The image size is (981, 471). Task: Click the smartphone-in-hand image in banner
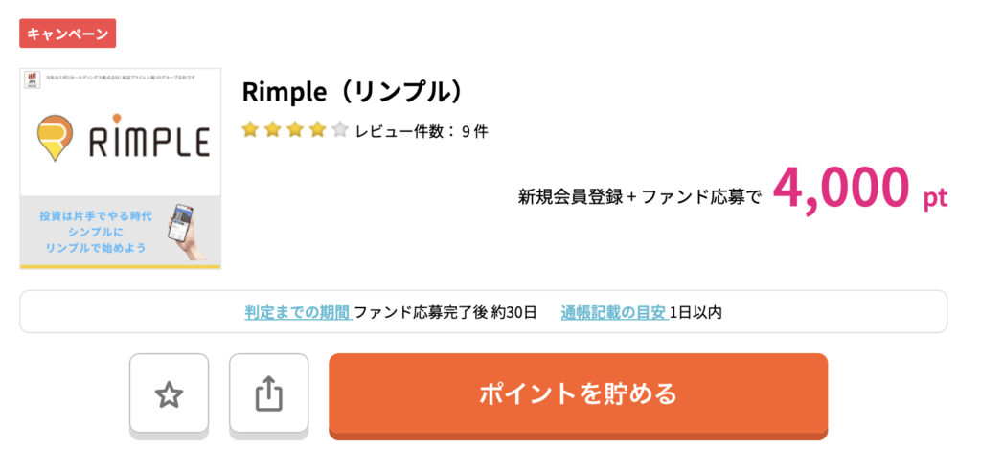[187, 230]
